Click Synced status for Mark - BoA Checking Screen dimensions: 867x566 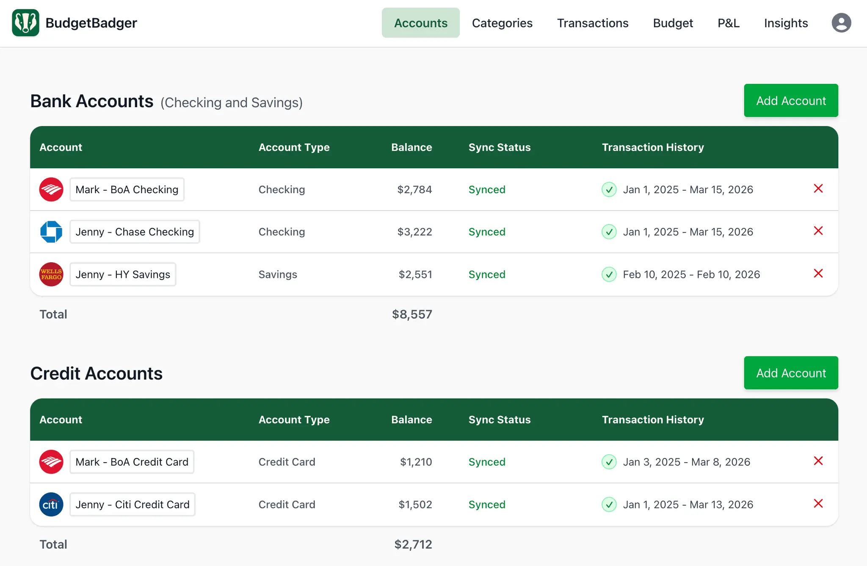pos(487,189)
